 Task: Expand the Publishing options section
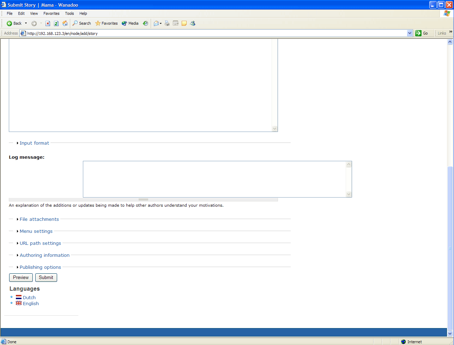click(40, 267)
